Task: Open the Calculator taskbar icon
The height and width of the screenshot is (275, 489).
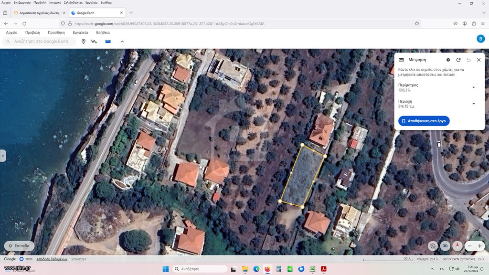Action: pyautogui.click(x=279, y=269)
